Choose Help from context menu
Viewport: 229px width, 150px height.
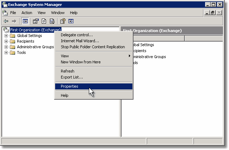94,95
